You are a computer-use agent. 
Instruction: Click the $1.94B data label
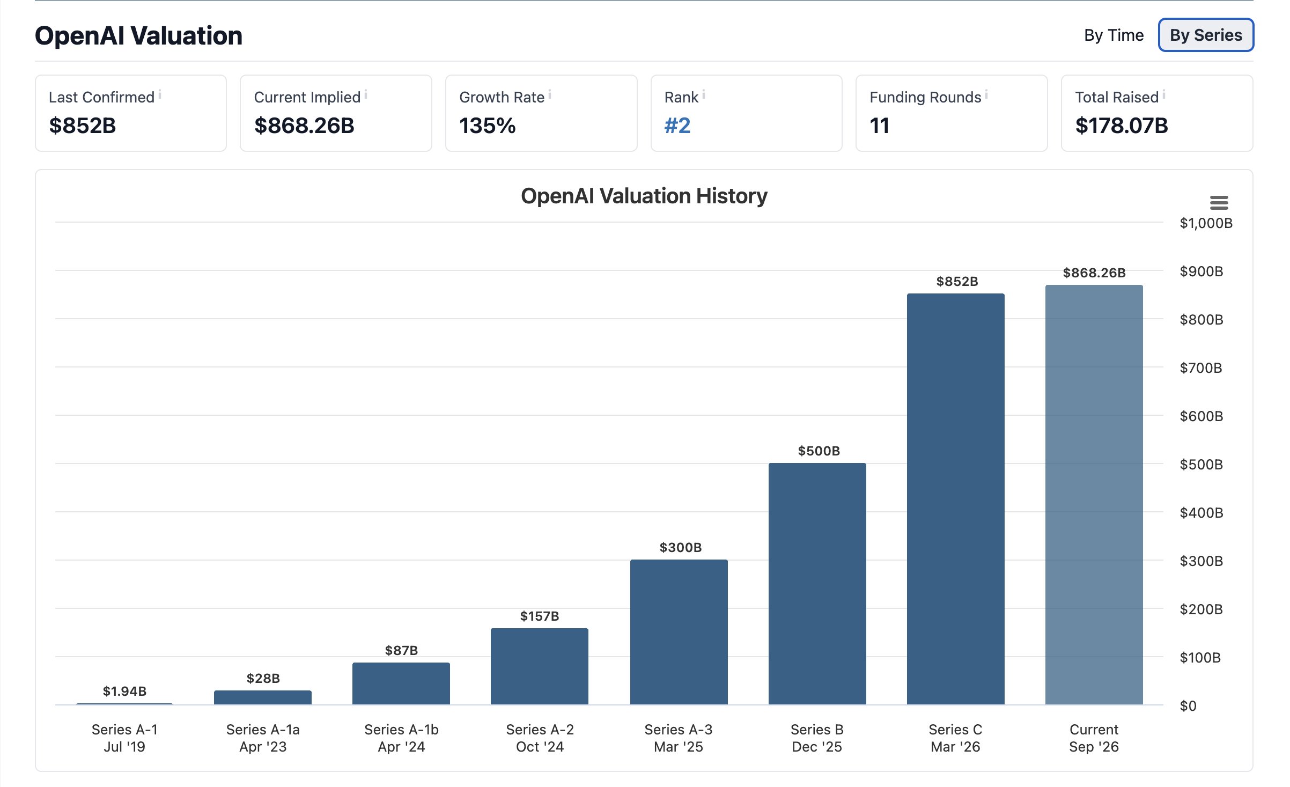(x=124, y=691)
